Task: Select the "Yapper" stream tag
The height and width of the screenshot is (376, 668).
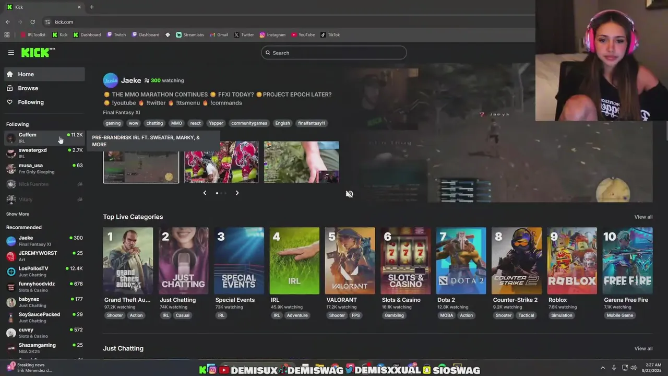Action: click(x=216, y=123)
